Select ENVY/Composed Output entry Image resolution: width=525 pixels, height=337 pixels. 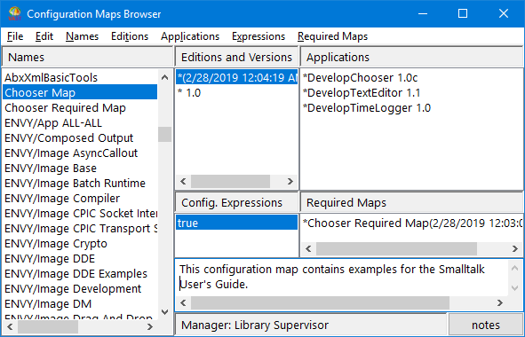pos(80,137)
